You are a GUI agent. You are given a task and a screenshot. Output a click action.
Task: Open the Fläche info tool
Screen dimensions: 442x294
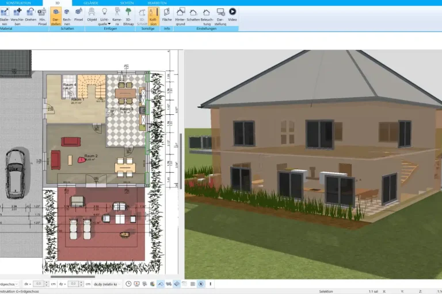click(x=166, y=14)
